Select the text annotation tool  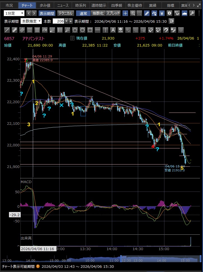[113, 30]
